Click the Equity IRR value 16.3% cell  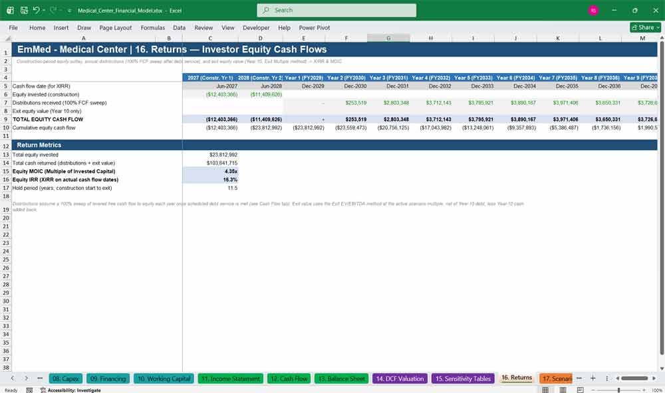(210, 179)
